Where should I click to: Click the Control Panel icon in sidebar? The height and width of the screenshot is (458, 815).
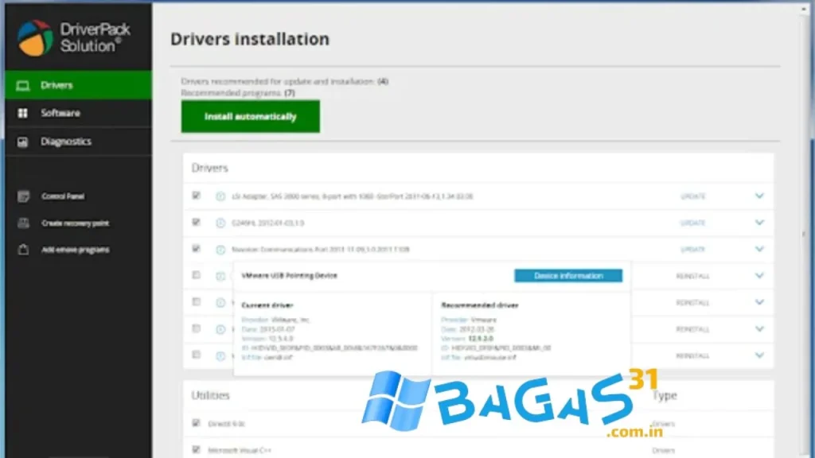point(23,196)
